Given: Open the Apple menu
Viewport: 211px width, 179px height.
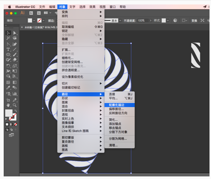Looking at the screenshot, I should (x=10, y=7).
